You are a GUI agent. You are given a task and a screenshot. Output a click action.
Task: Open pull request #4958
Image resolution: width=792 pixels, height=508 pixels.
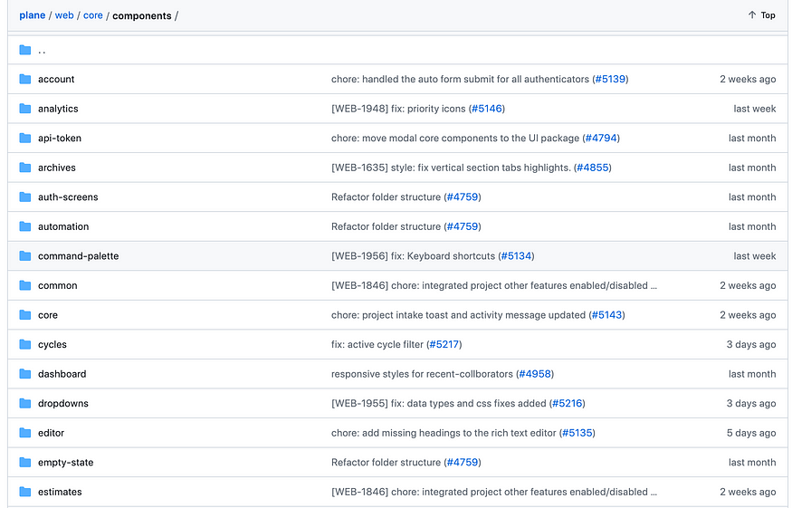pyautogui.click(x=535, y=374)
